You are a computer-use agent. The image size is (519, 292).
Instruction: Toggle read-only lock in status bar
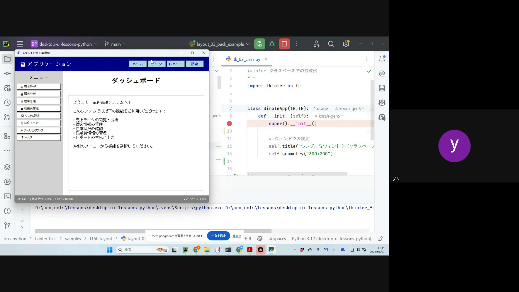click(380, 239)
